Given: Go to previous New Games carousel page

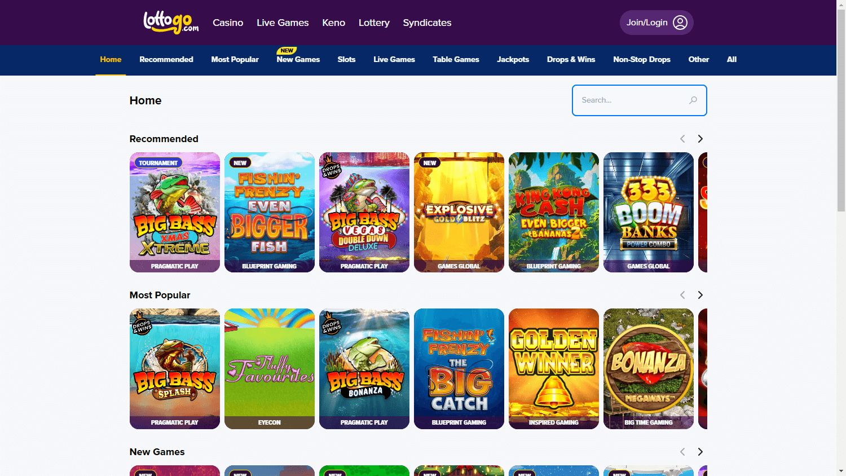Looking at the screenshot, I should 682,452.
